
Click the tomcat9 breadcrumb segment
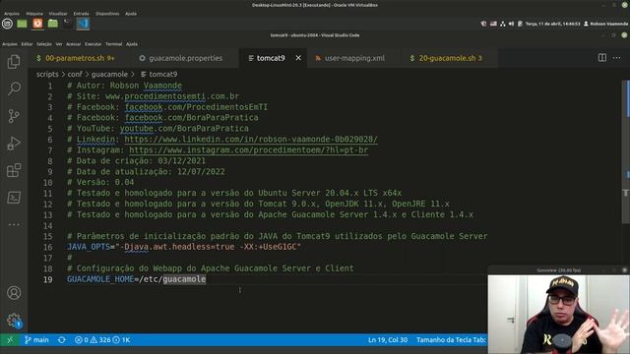tap(159, 75)
